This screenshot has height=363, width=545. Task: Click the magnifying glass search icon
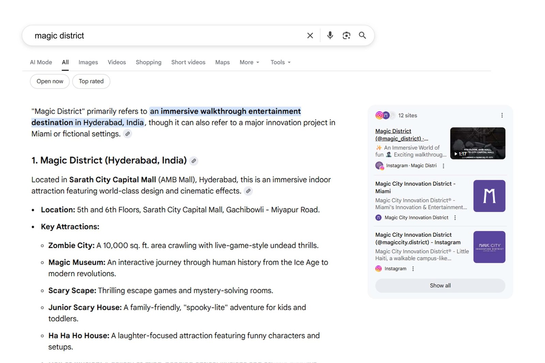pos(362,35)
